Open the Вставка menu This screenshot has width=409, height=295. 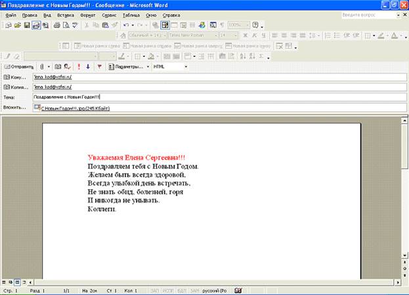[x=66, y=14]
